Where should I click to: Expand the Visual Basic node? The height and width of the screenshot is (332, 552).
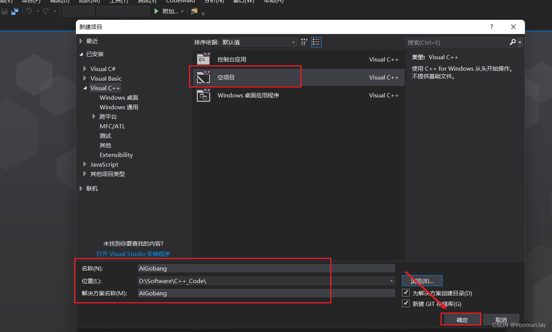point(85,78)
